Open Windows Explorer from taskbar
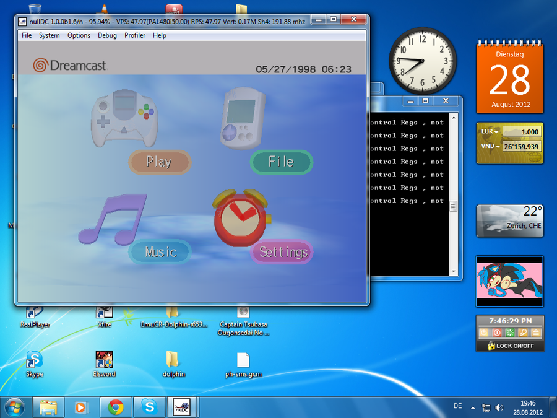 [48, 407]
